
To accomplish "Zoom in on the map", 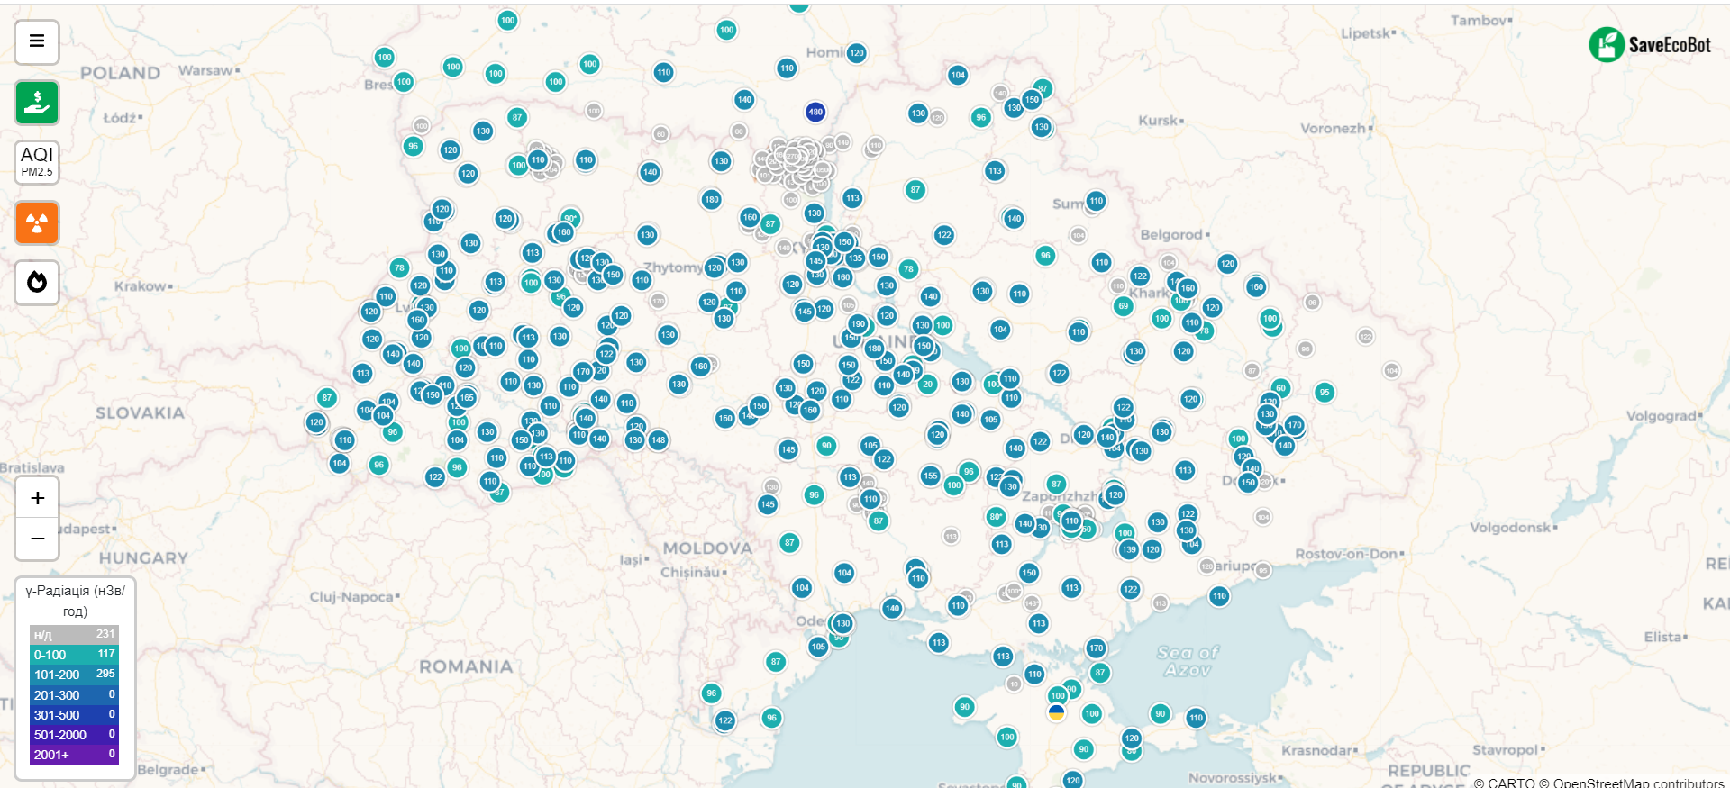I will click(37, 498).
